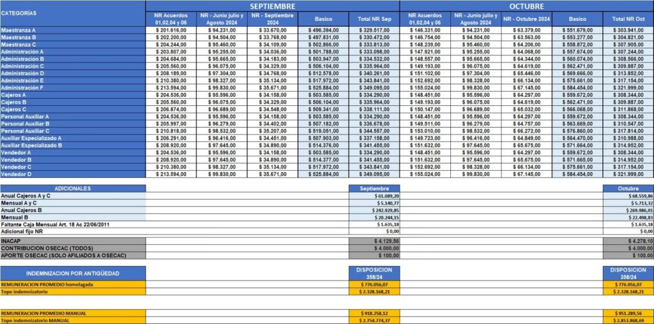Click the OCTUBRE month header
Viewport: 654px width, 324px height.
point(526,5)
